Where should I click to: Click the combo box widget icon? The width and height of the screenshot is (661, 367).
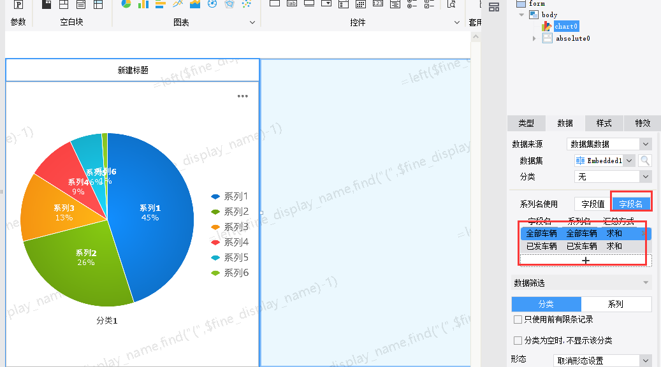click(326, 4)
